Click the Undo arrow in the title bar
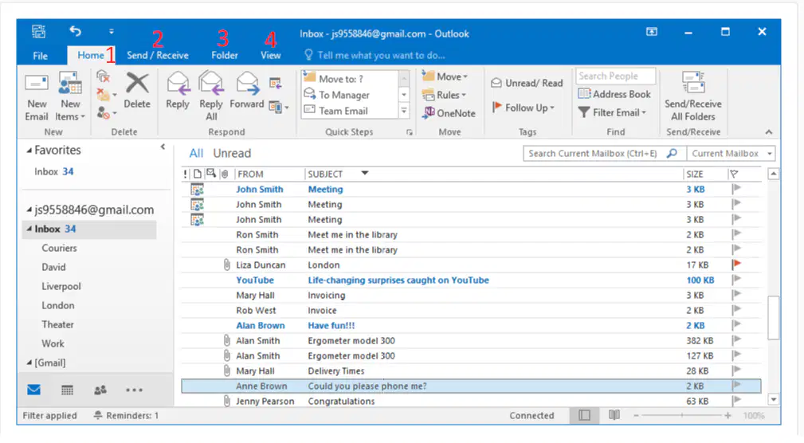Image resolution: width=804 pixels, height=443 pixels. (x=76, y=31)
